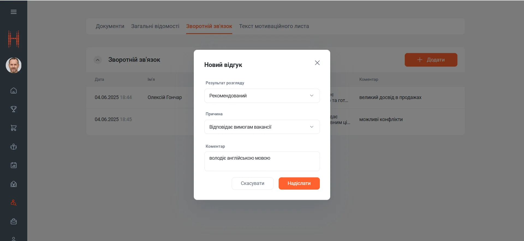Switch to the Документи tab
The height and width of the screenshot is (241, 524).
[110, 26]
